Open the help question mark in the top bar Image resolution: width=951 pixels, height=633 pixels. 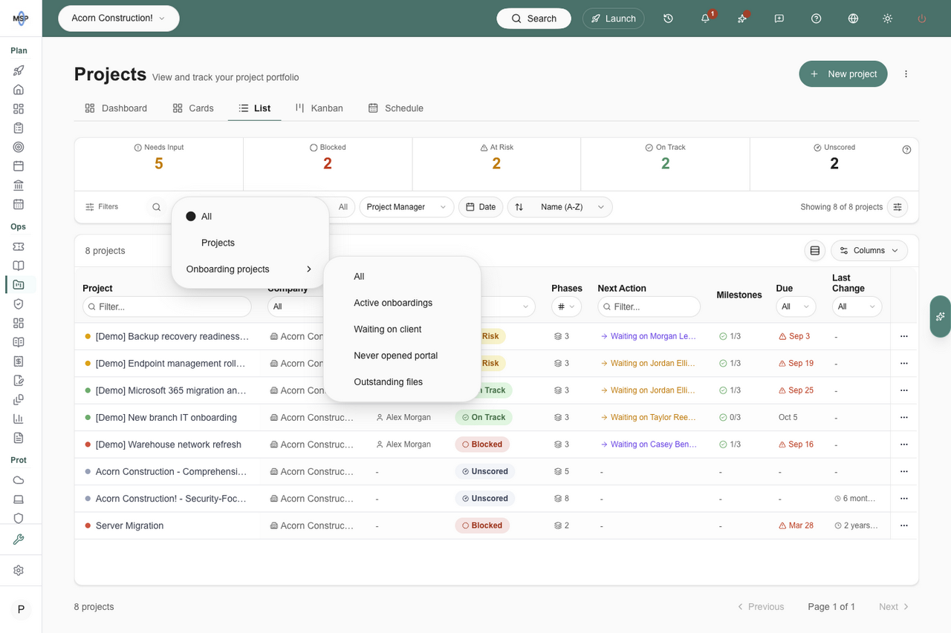pyautogui.click(x=816, y=19)
